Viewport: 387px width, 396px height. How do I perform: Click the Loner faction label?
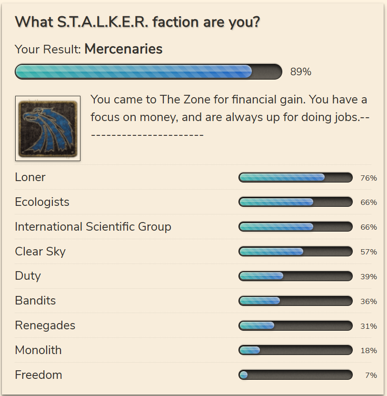point(30,177)
